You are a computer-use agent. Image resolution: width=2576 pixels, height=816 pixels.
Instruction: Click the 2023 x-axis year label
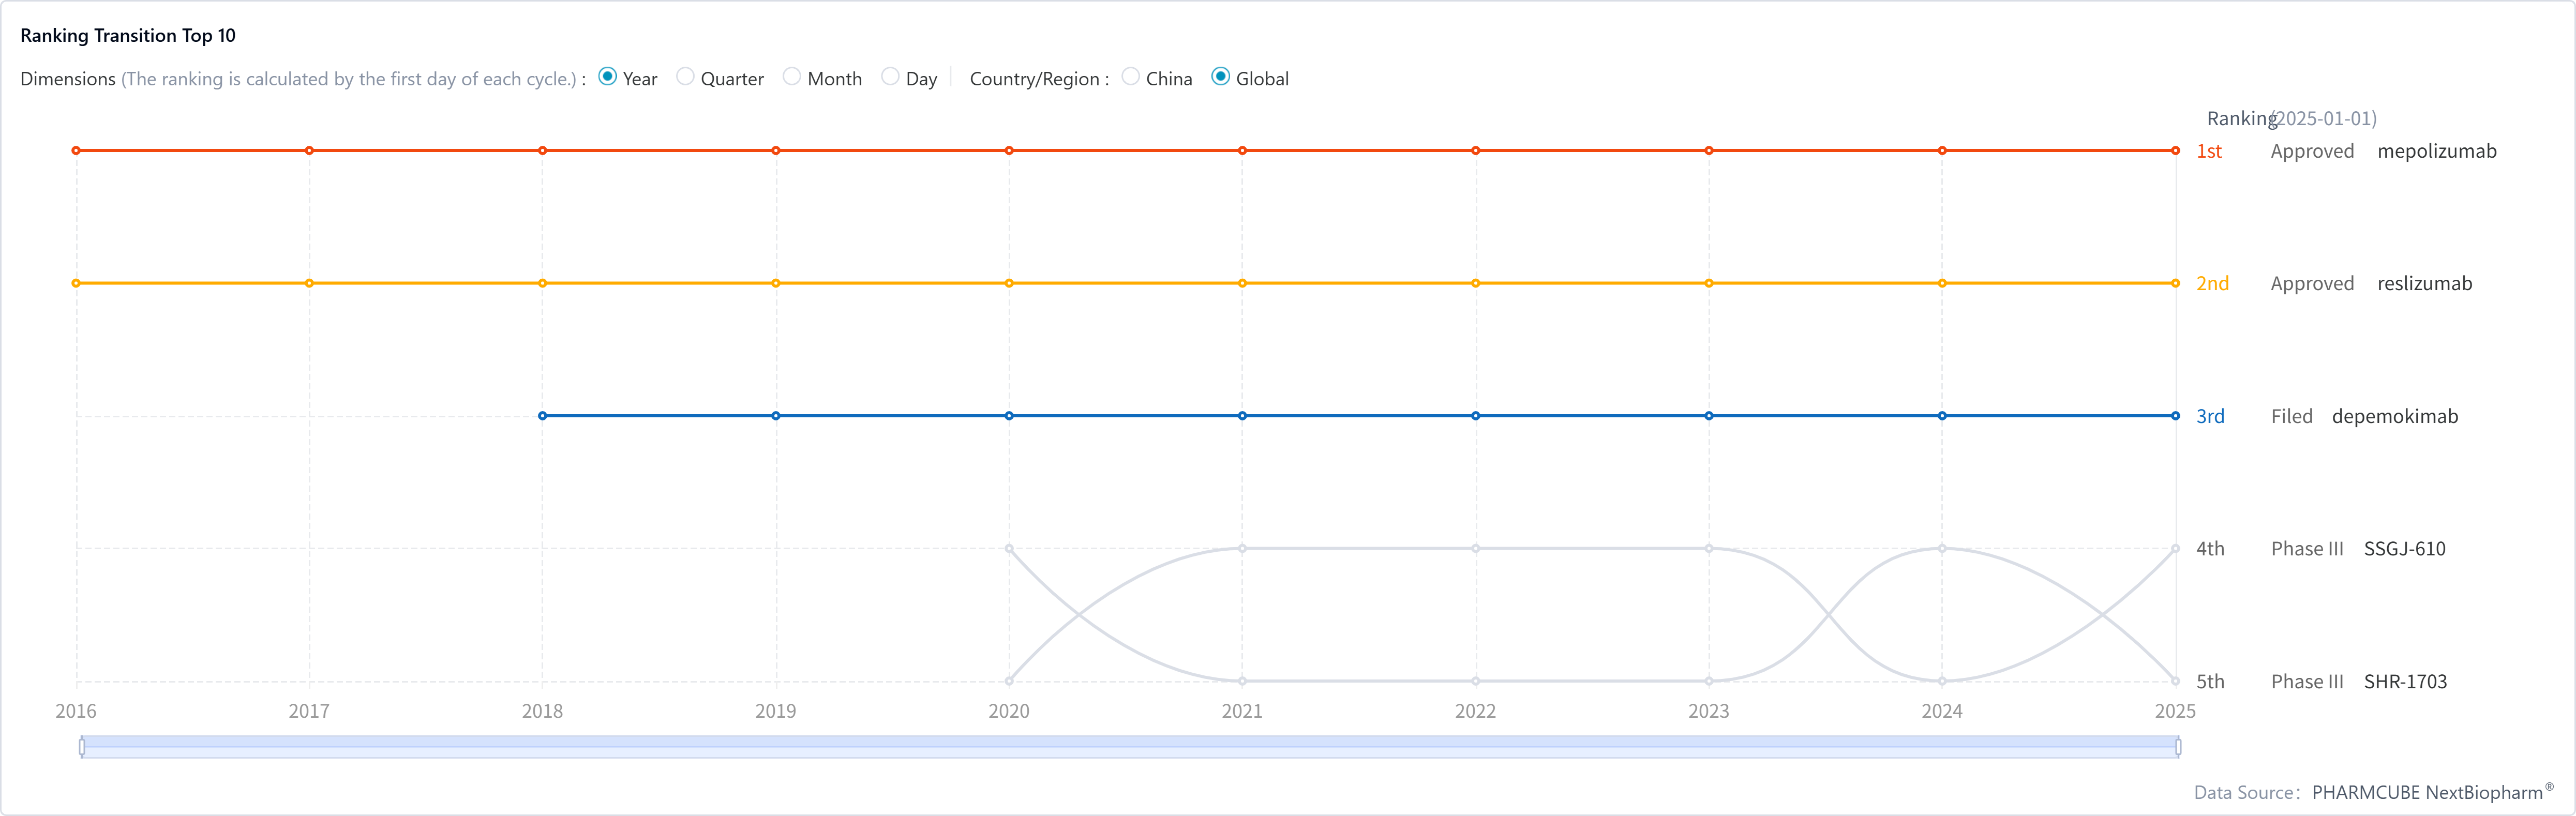point(1708,711)
